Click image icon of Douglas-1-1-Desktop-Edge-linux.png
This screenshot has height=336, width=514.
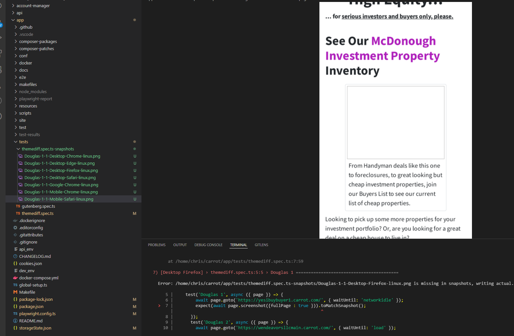click(21, 163)
